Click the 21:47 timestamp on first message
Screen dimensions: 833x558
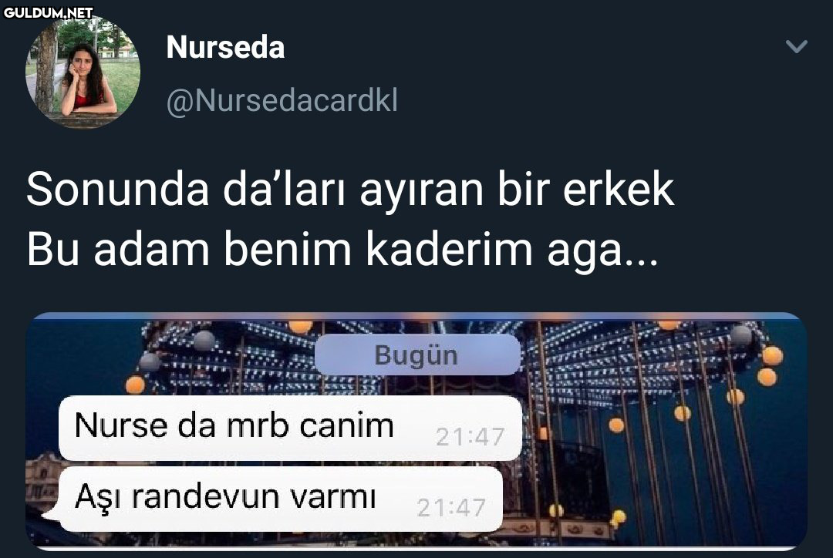coord(470,437)
